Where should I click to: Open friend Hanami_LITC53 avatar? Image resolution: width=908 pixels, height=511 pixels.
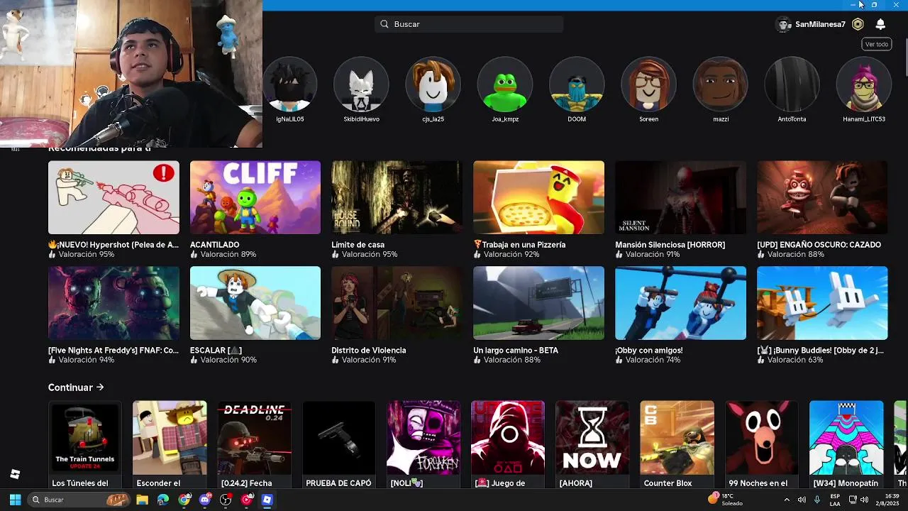(x=864, y=84)
